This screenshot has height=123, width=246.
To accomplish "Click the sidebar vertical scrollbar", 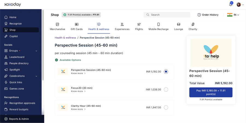I will click(x=43, y=46).
